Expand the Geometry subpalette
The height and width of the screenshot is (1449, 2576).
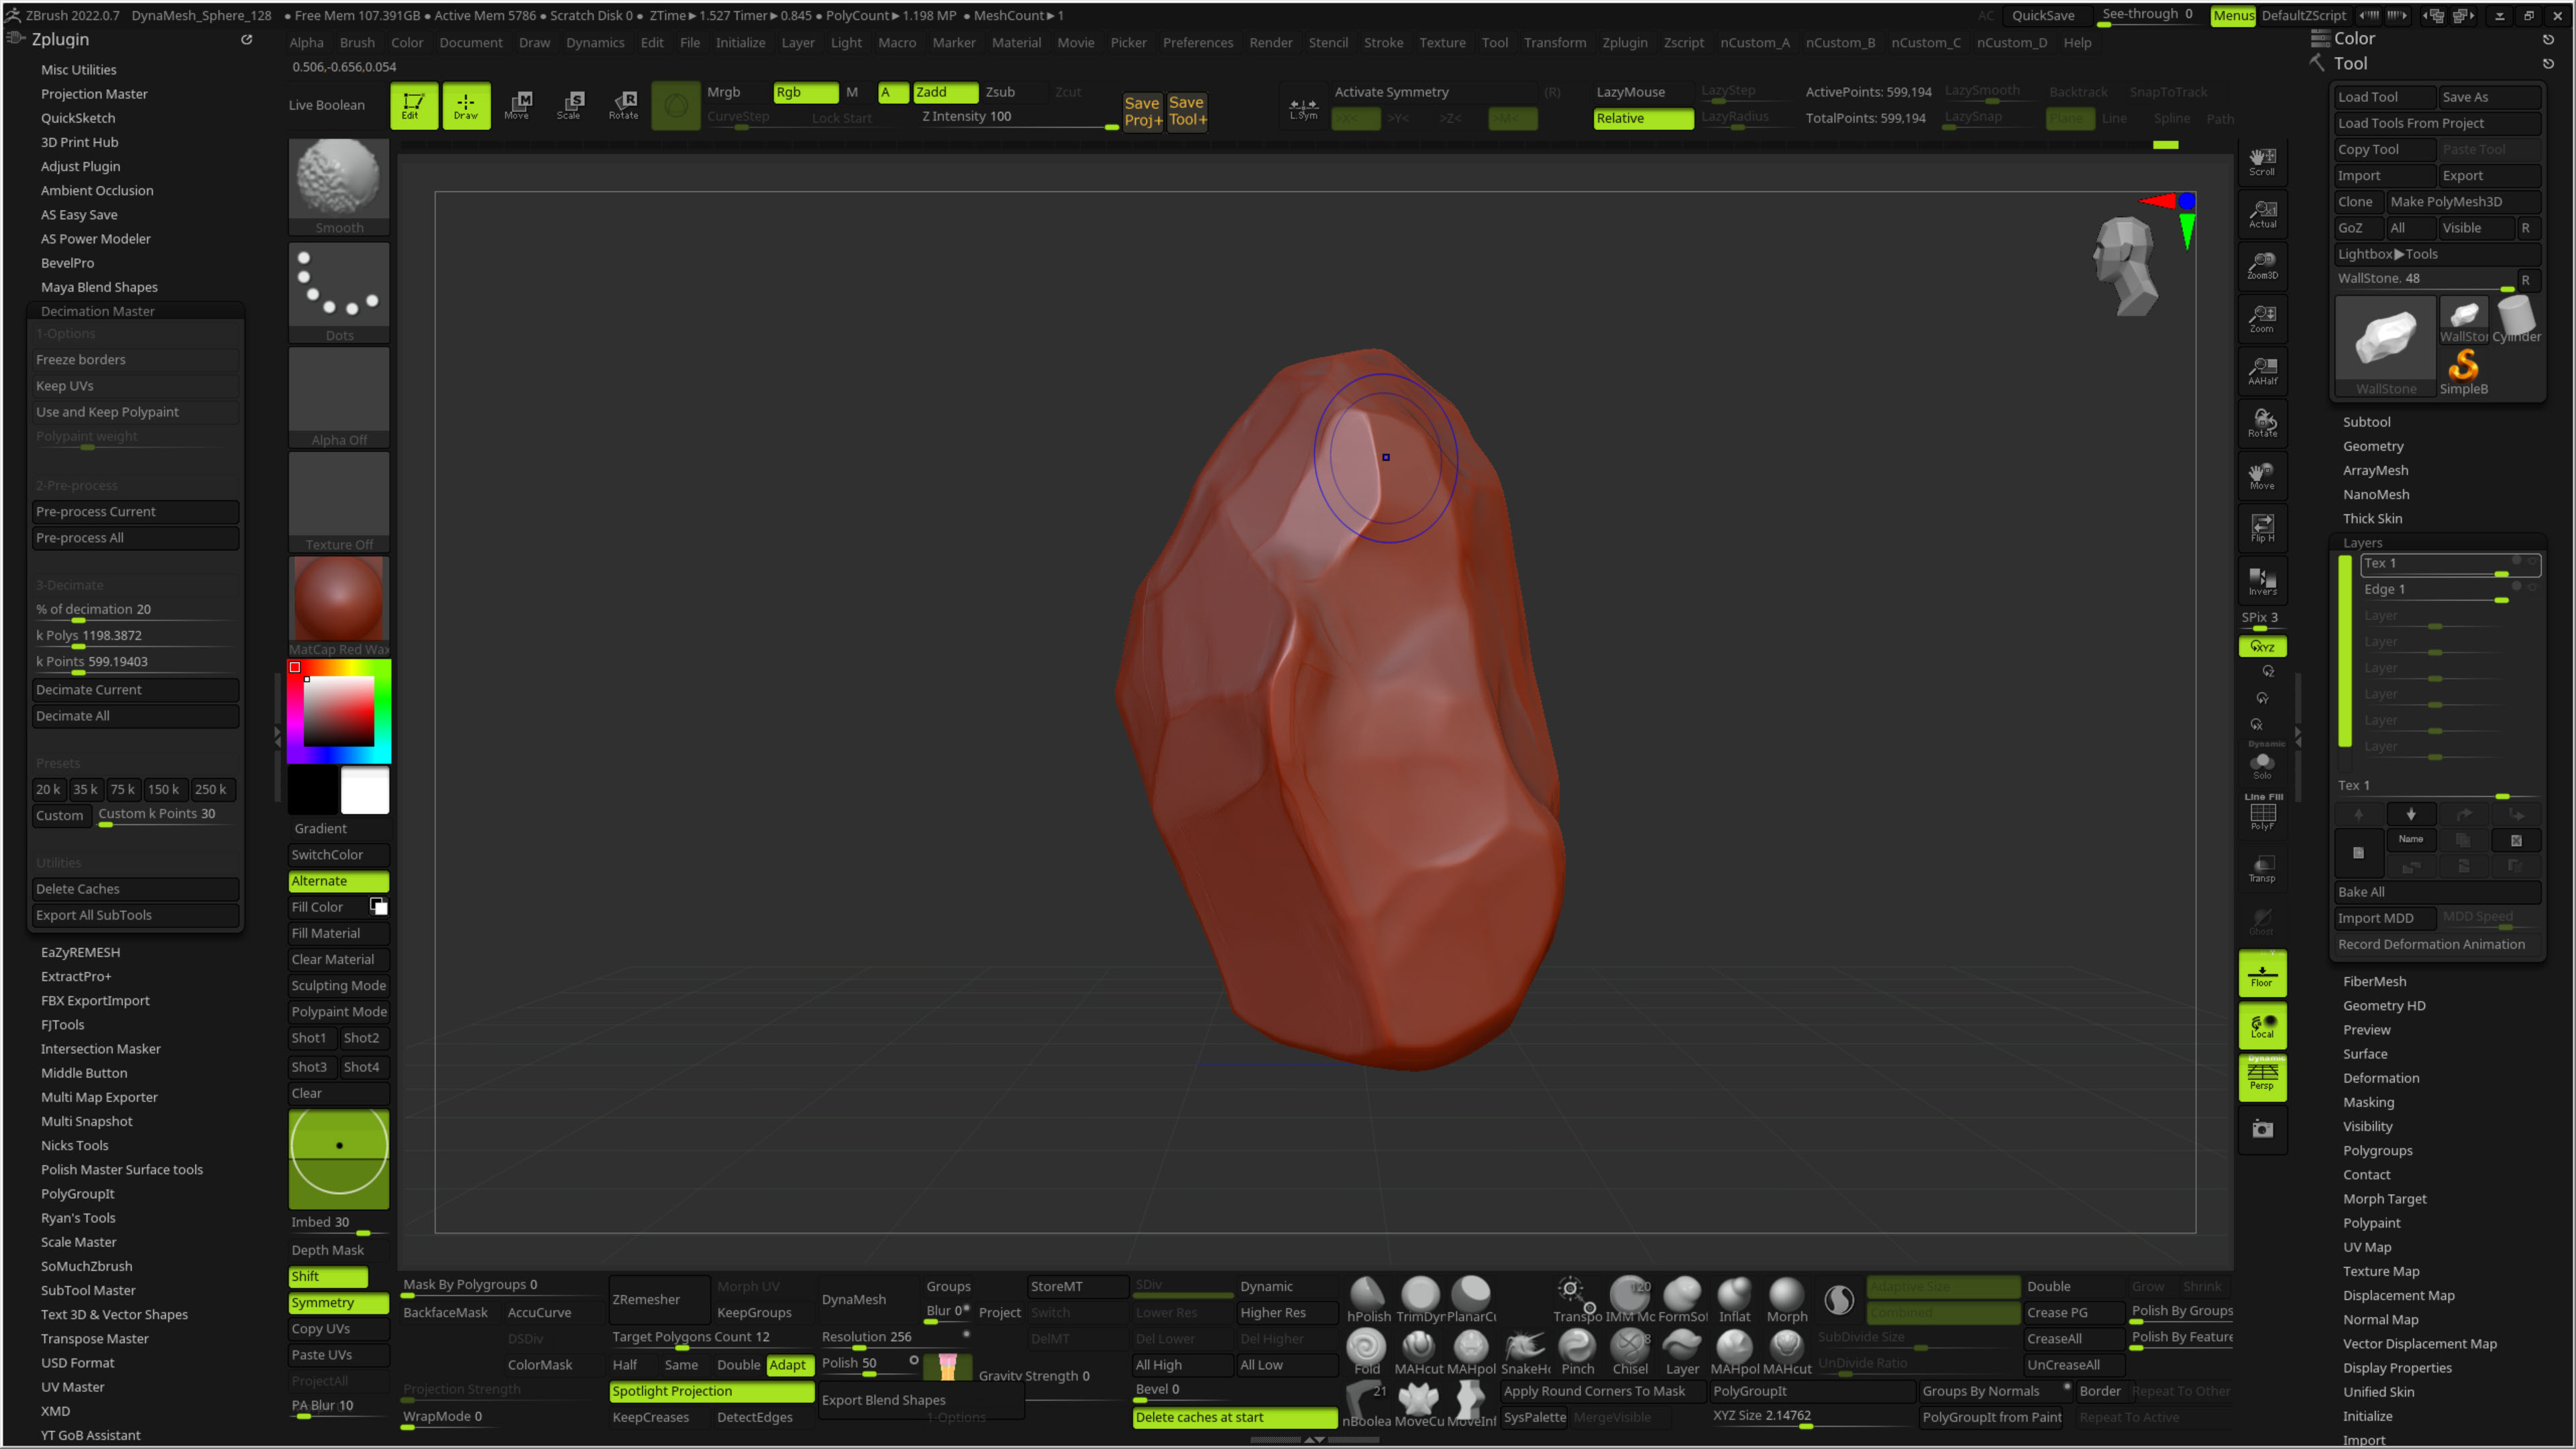click(2372, 446)
